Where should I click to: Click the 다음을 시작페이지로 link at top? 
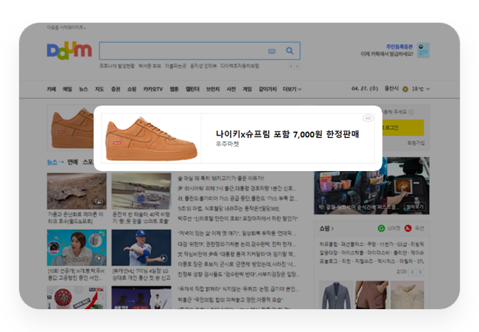click(66, 27)
